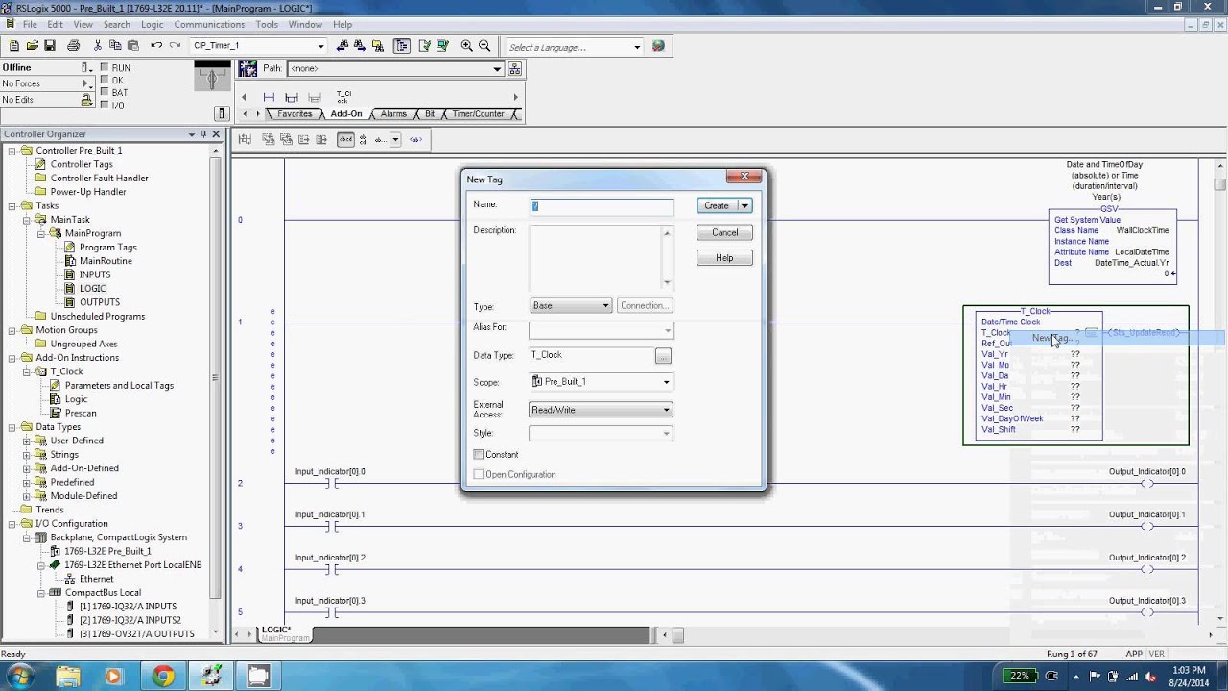Click the New file toolbar icon
Viewport: 1228px width, 691px height.
coord(14,46)
